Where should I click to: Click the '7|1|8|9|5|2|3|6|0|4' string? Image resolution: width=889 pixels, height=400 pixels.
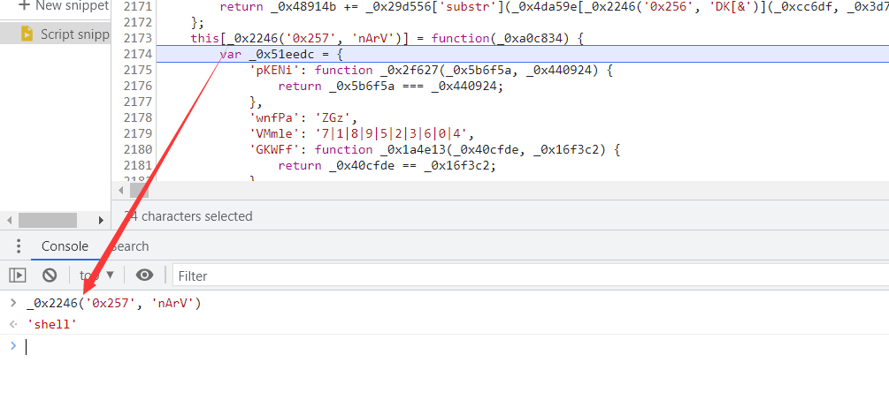[394, 133]
